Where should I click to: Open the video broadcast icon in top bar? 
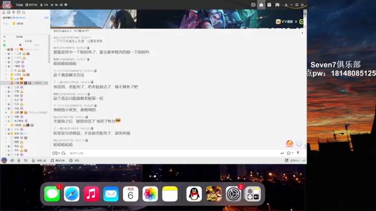point(253,5)
